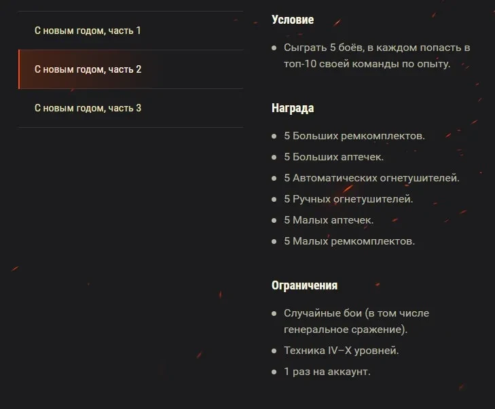Click the "5 Больших аптечек" reward item
This screenshot has width=495, height=409.
click(x=334, y=157)
